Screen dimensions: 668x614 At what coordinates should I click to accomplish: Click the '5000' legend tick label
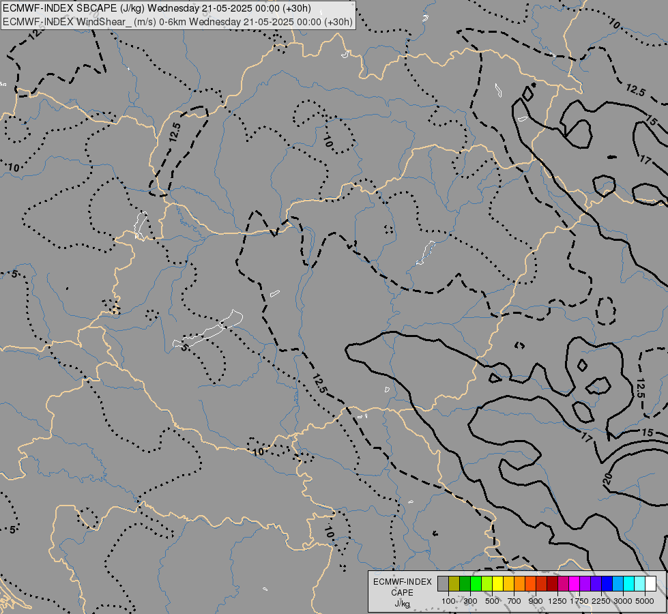coord(645,601)
